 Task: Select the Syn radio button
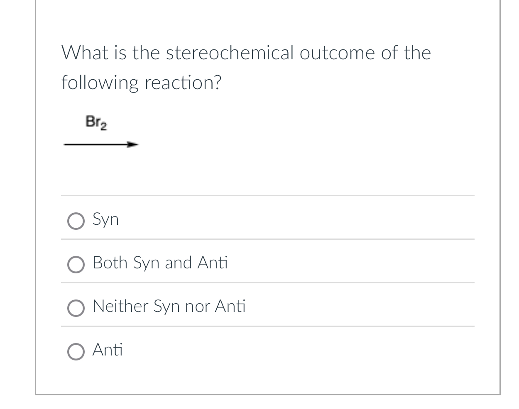click(76, 221)
